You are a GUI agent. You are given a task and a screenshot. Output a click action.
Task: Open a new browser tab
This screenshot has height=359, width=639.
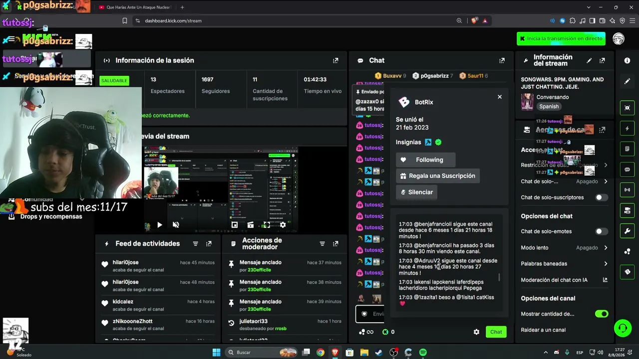tap(182, 7)
